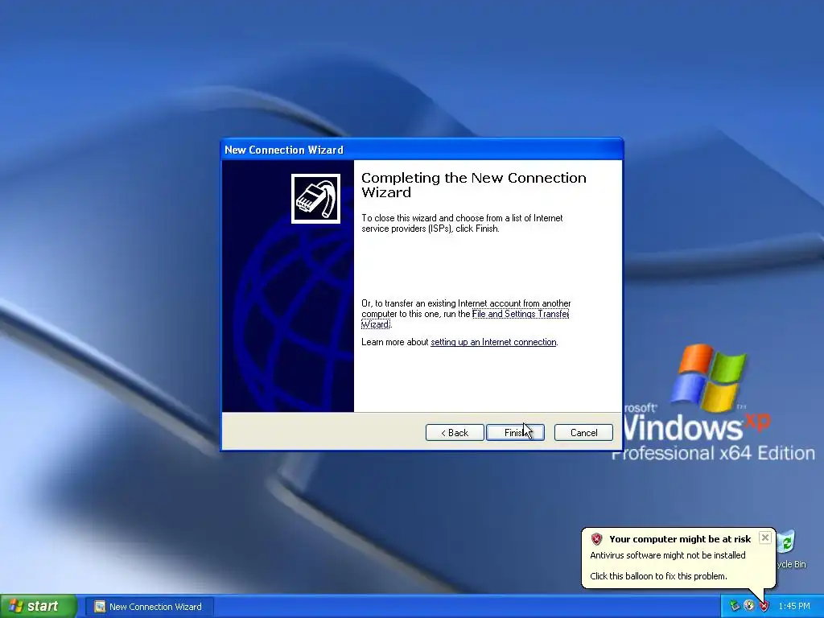Click 'Antivirus software might not be installed' text
The width and height of the screenshot is (824, 618).
667,555
